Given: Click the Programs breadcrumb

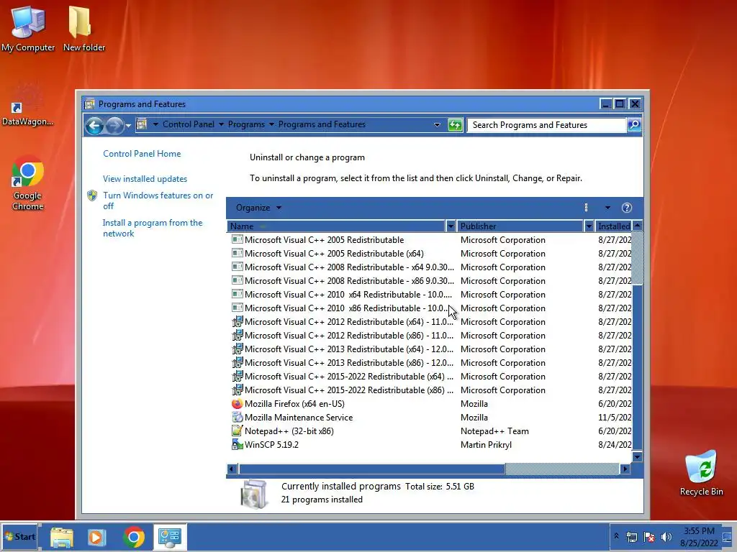Looking at the screenshot, I should click(x=246, y=124).
